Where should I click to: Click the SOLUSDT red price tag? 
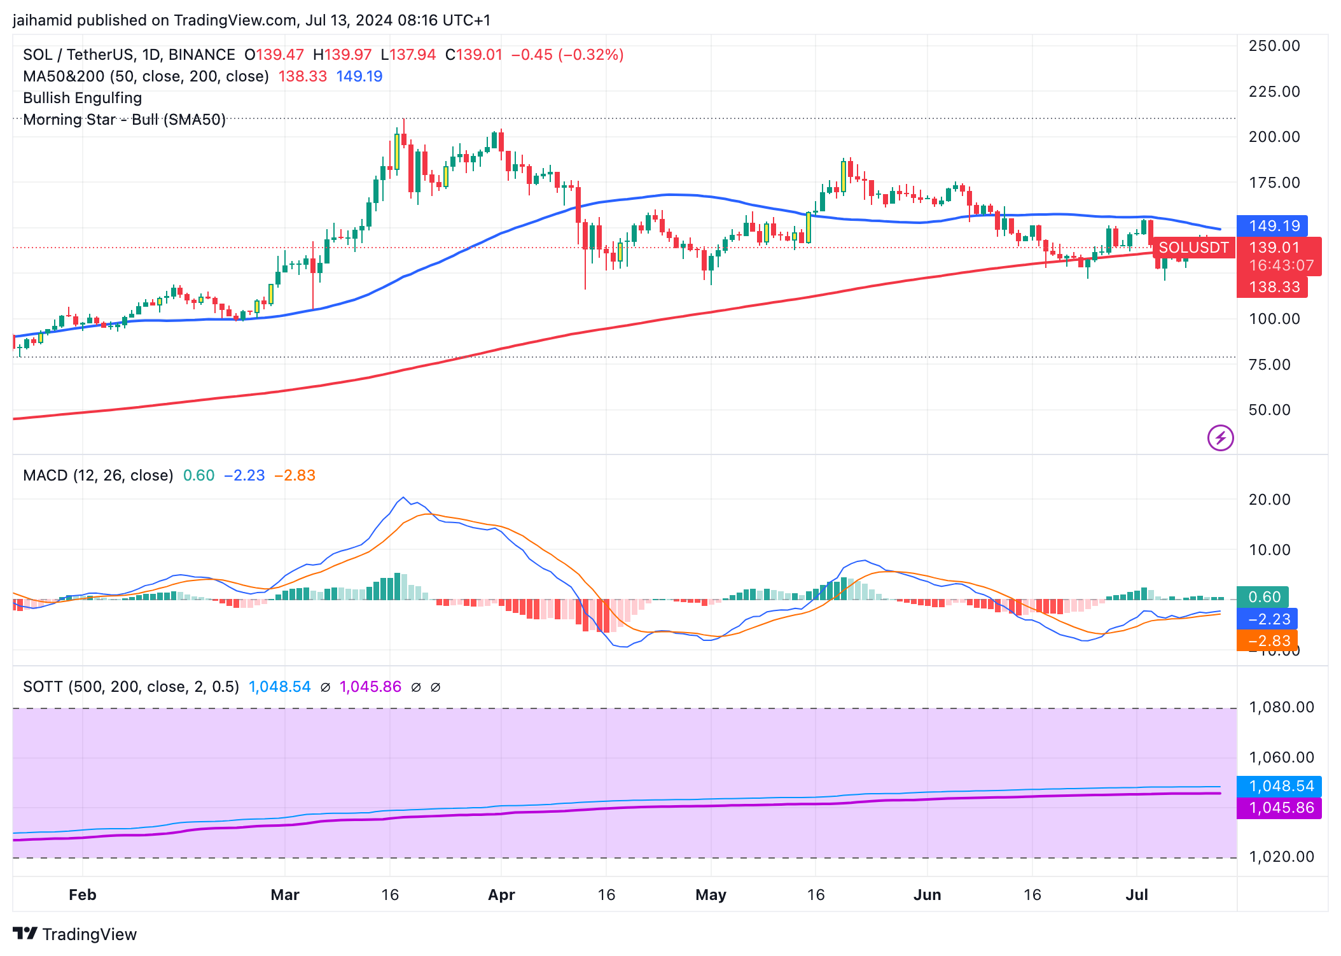tap(1193, 248)
